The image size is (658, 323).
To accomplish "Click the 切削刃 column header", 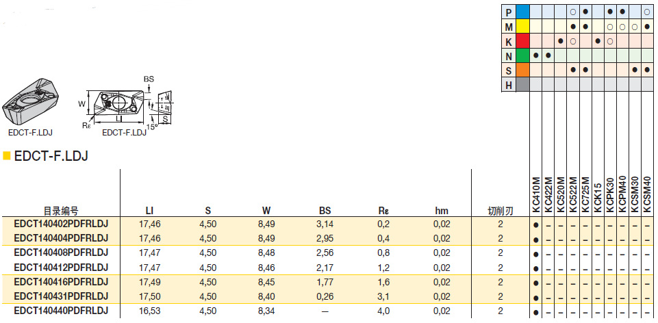I will (500, 211).
